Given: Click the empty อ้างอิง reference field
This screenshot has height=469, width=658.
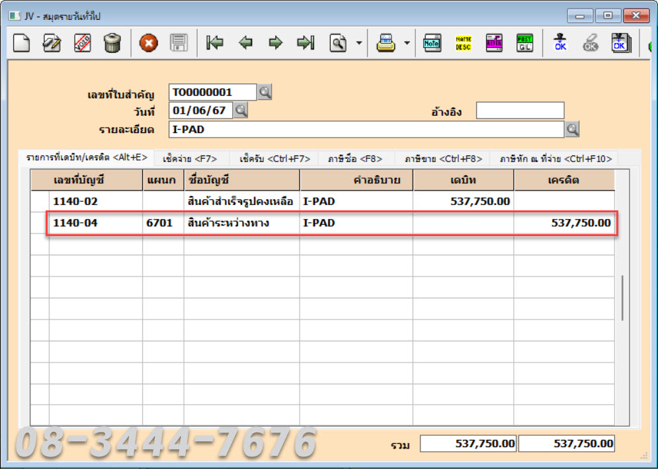Looking at the screenshot, I should coord(520,110).
